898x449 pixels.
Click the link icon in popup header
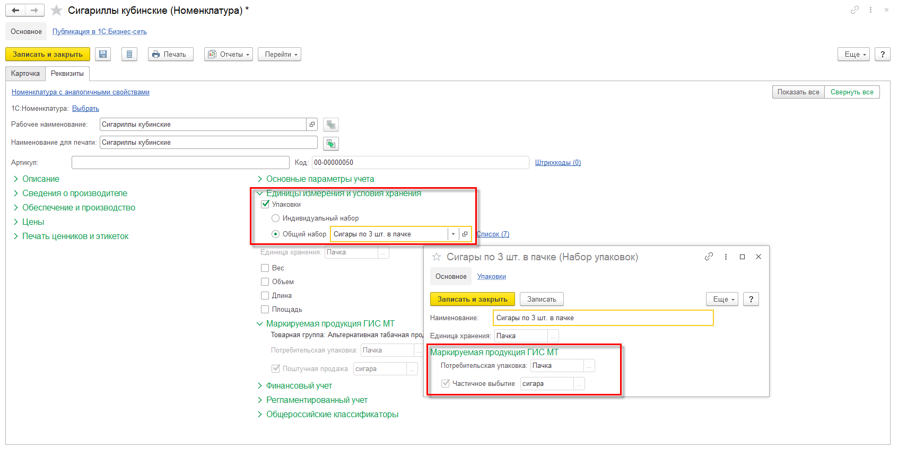[709, 257]
